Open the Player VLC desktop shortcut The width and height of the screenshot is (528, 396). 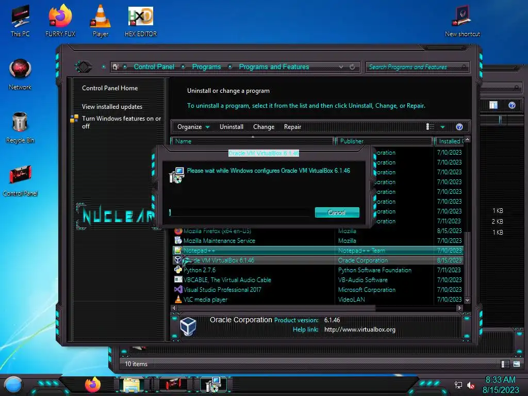(x=101, y=20)
